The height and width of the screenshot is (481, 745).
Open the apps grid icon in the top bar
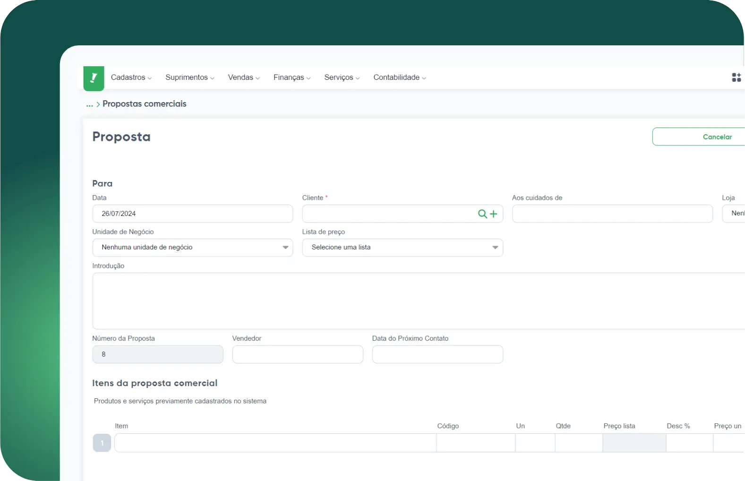[x=736, y=77]
